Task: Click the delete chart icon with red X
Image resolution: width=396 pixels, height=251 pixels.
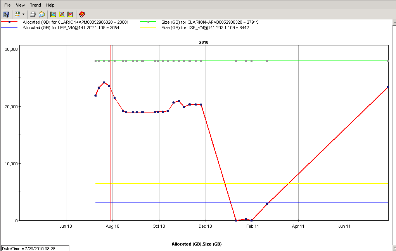Action: (x=71, y=14)
